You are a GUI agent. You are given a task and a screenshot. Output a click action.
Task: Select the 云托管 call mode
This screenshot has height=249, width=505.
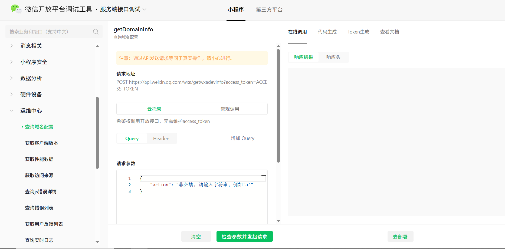[x=154, y=109]
